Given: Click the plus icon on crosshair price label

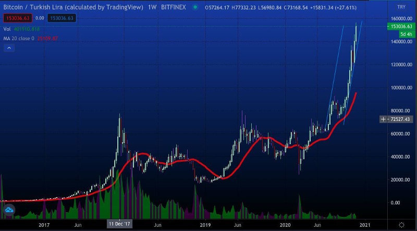Looking at the screenshot, I should coord(383,119).
